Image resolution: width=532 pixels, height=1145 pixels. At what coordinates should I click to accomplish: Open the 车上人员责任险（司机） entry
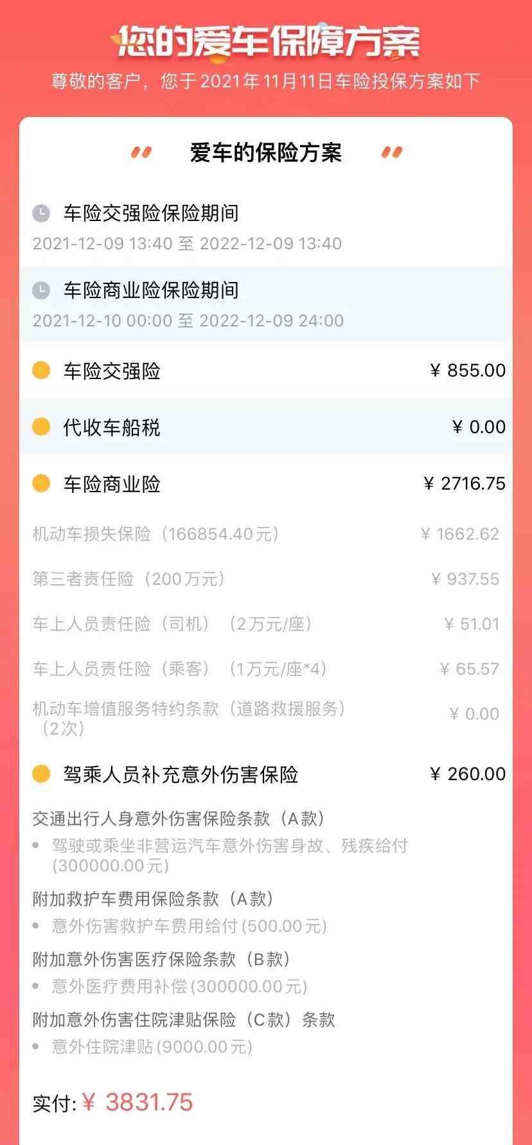[172, 624]
